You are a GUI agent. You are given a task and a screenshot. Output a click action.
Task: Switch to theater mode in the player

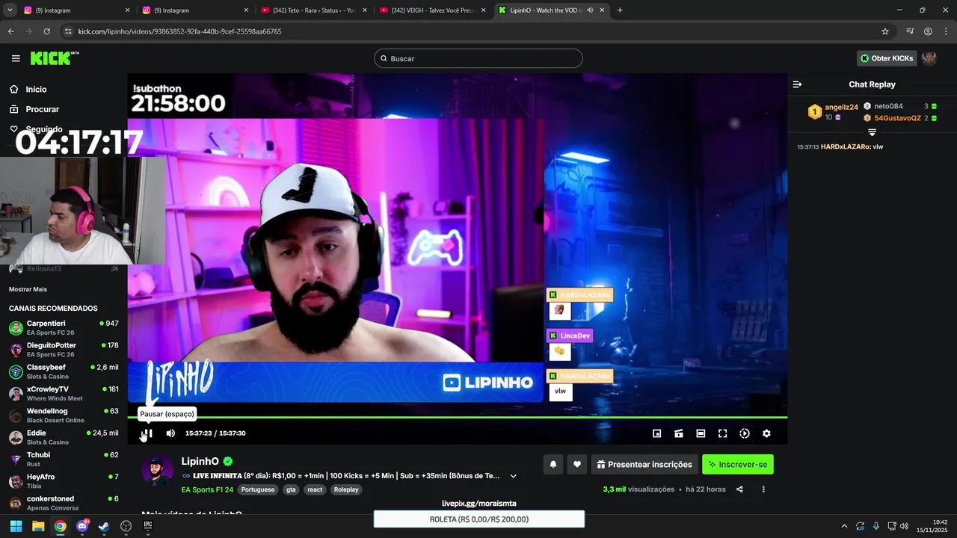[701, 433]
